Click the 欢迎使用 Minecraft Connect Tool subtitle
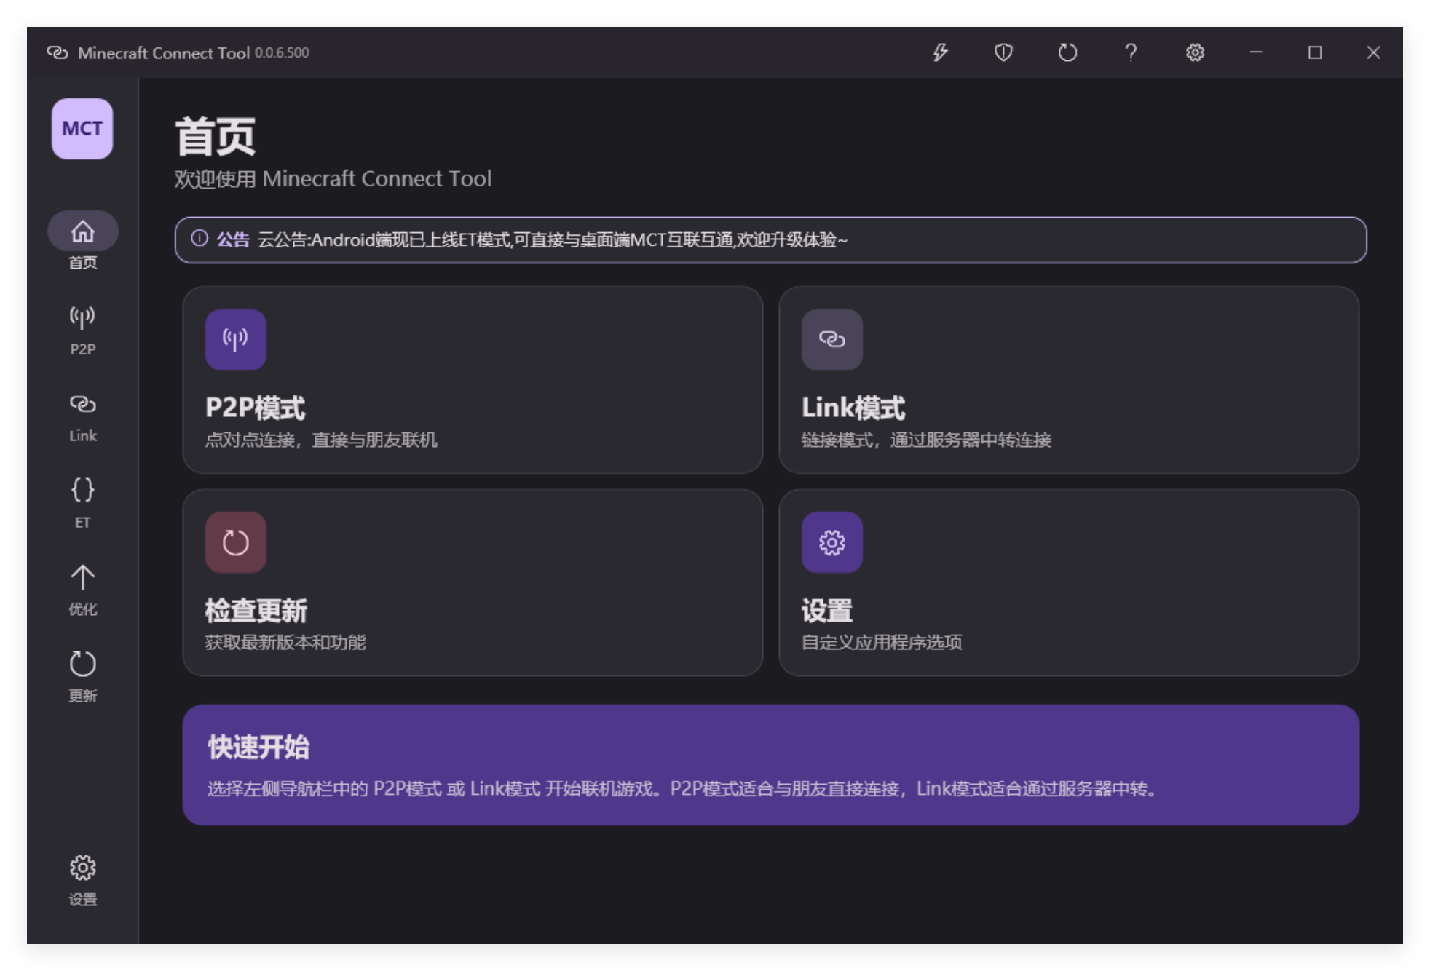 (333, 179)
